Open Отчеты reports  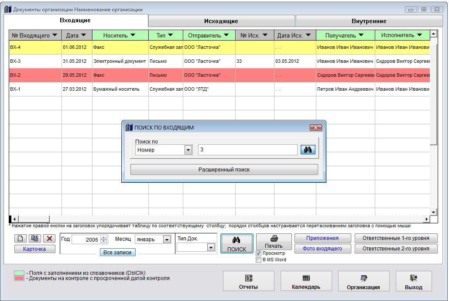248,281
